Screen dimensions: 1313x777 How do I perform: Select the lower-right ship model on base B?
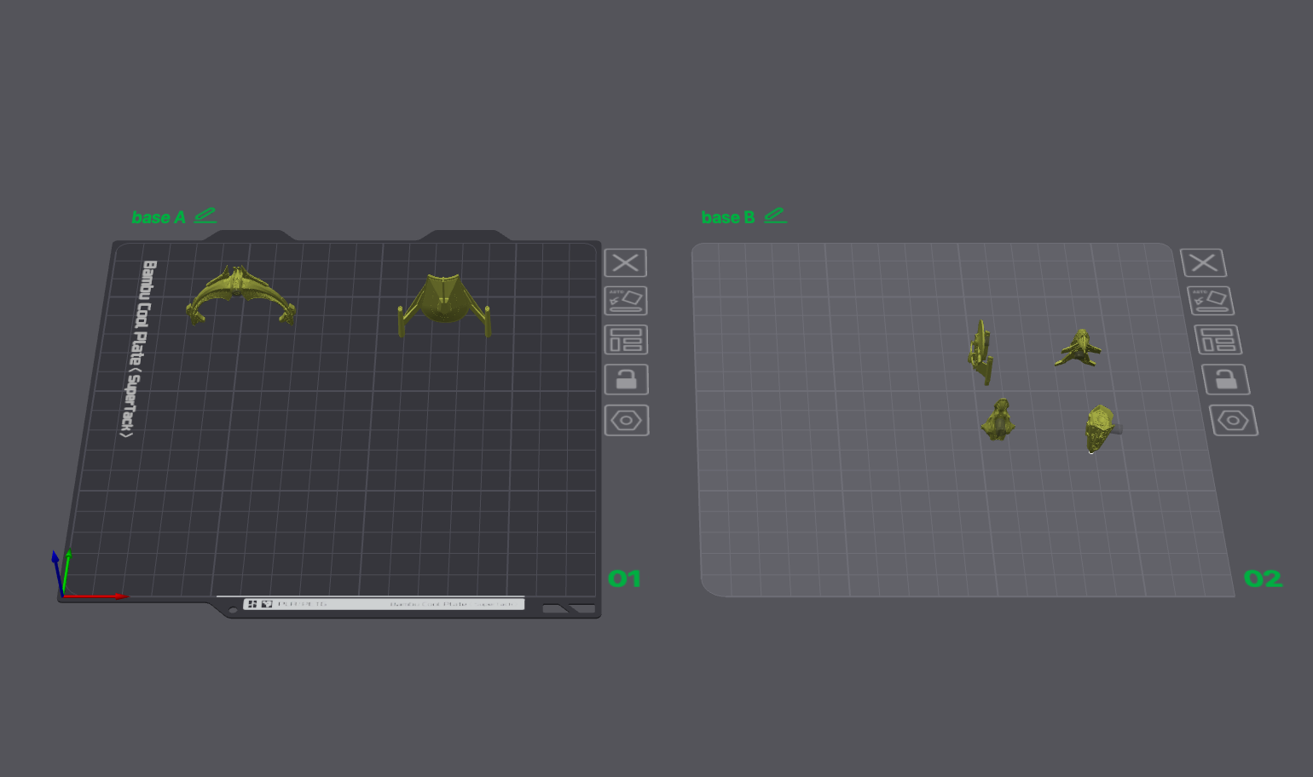pos(1102,429)
